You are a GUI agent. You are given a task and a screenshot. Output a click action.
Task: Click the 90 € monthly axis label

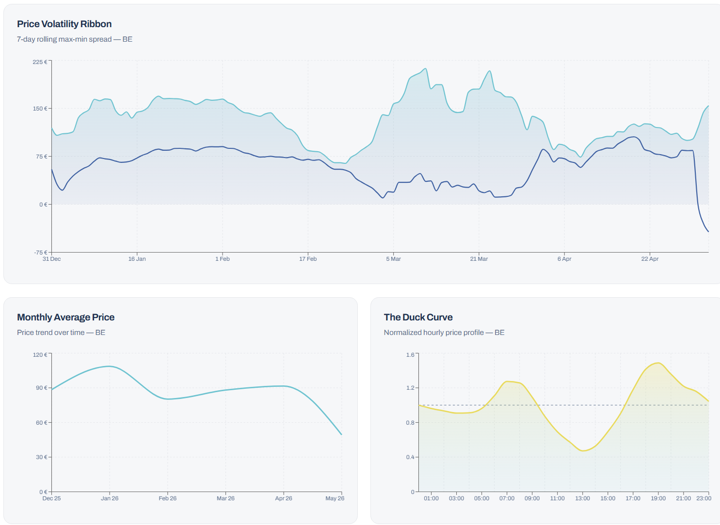pyautogui.click(x=42, y=388)
